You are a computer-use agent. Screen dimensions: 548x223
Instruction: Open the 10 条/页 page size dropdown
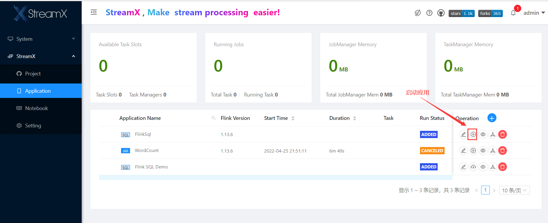(x=514, y=190)
